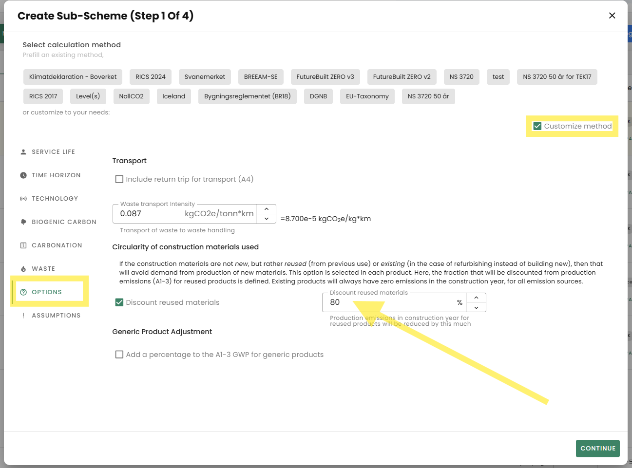This screenshot has width=632, height=468.
Task: Close the Create Sub-Scheme dialog
Action: tap(612, 16)
